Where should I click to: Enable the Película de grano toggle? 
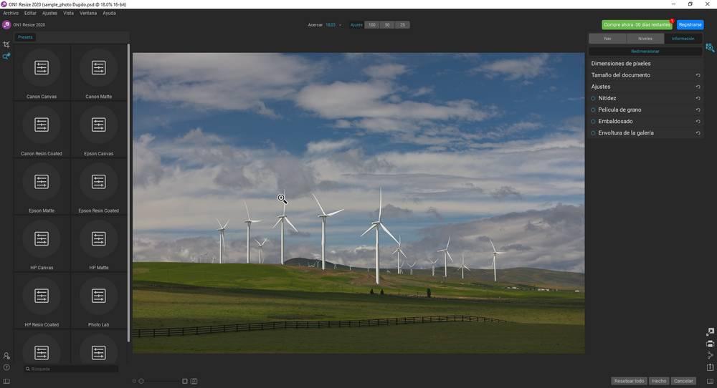coord(593,110)
